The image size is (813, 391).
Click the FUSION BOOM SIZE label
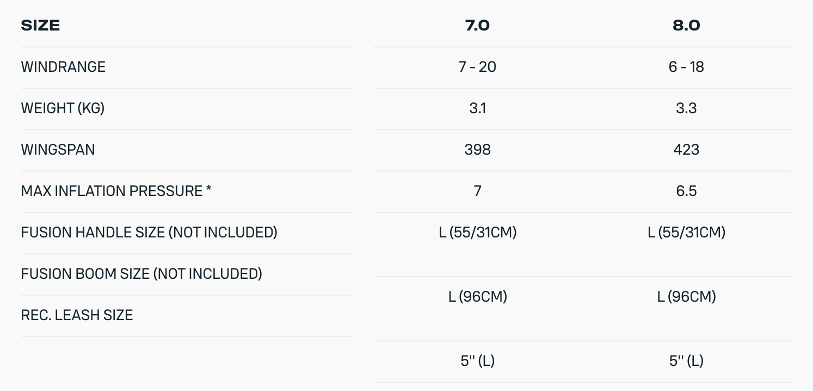[141, 274]
